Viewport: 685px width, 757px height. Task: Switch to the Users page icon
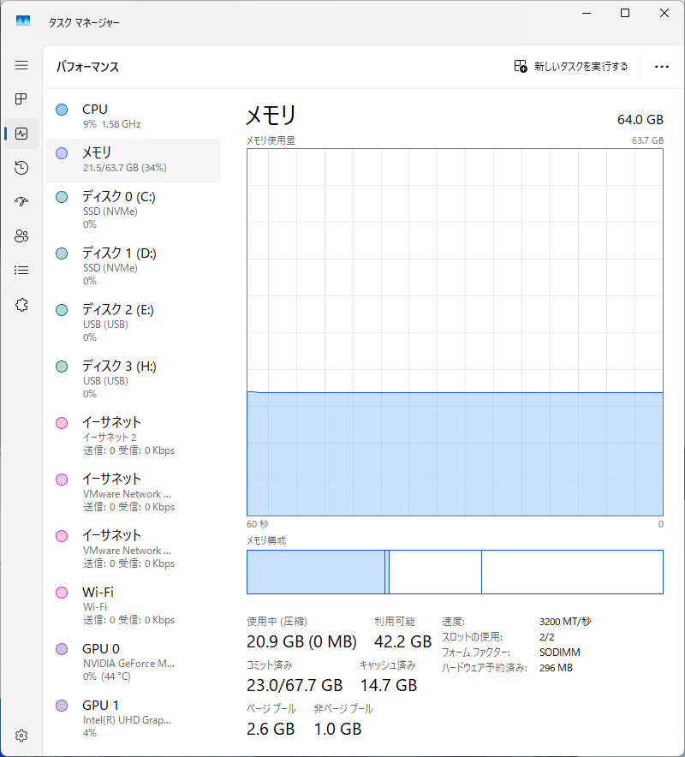click(x=21, y=236)
